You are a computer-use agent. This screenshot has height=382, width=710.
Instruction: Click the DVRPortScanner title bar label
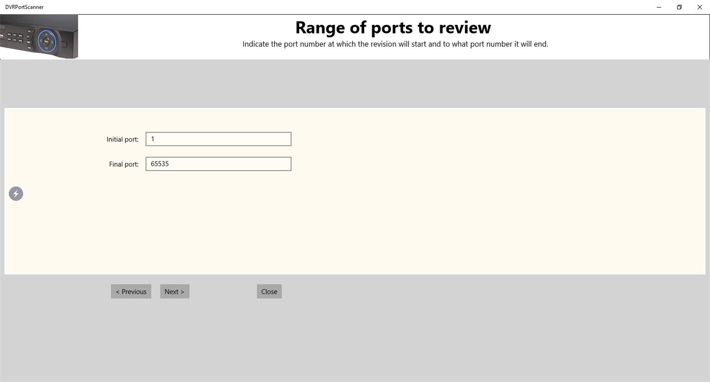point(24,7)
